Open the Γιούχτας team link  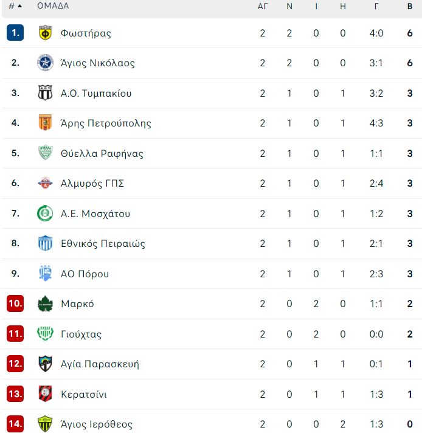(81, 334)
